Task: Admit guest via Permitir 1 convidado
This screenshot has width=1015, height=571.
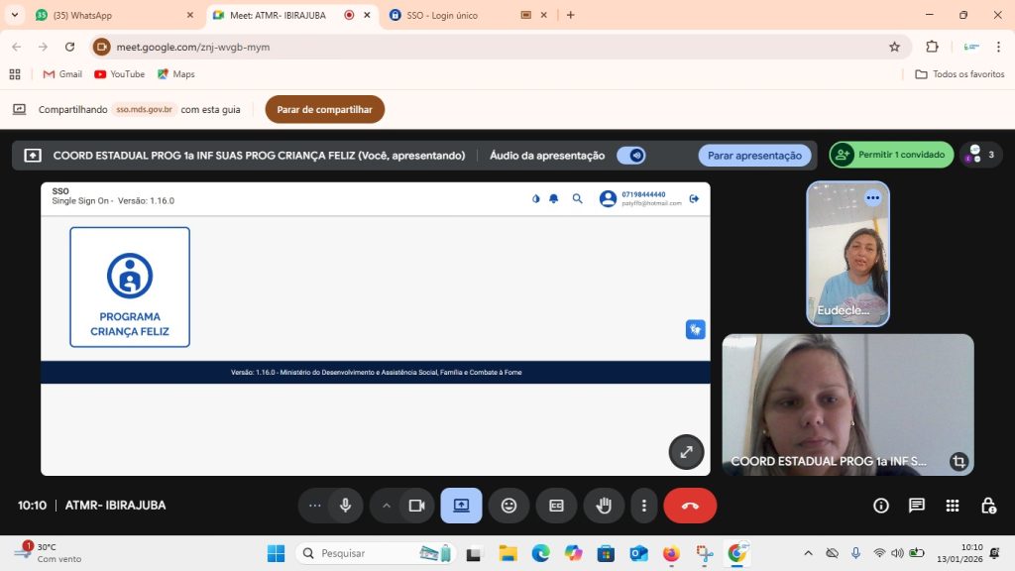Action: (x=891, y=155)
